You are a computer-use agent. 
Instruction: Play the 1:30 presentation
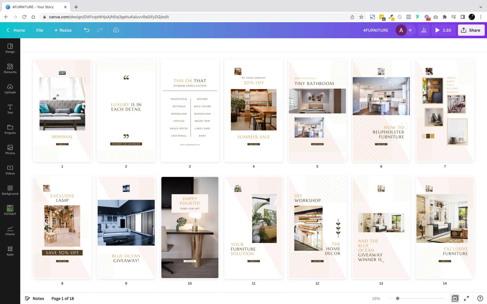443,30
